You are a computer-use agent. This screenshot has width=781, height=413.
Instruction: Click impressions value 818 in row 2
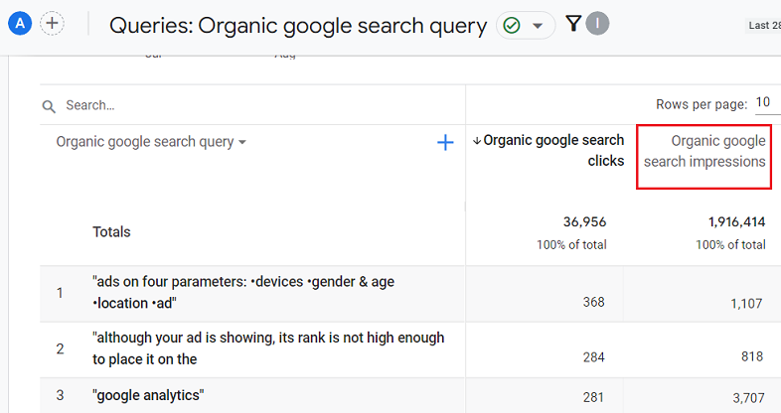tap(752, 356)
